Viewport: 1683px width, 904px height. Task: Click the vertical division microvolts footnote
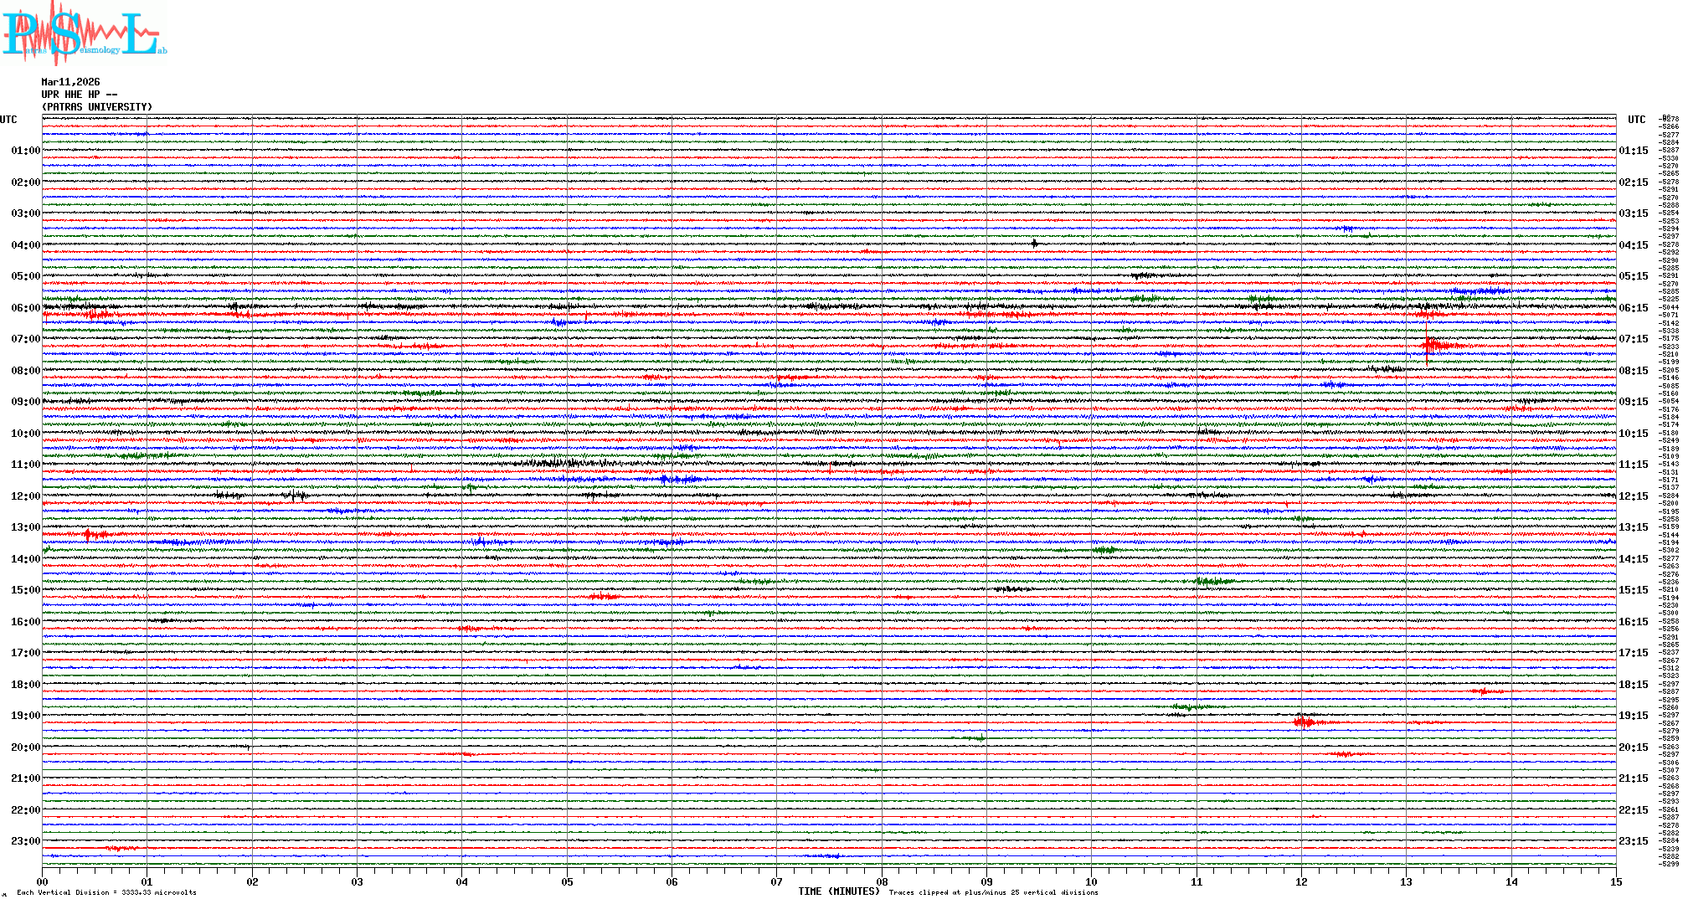pyautogui.click(x=106, y=892)
